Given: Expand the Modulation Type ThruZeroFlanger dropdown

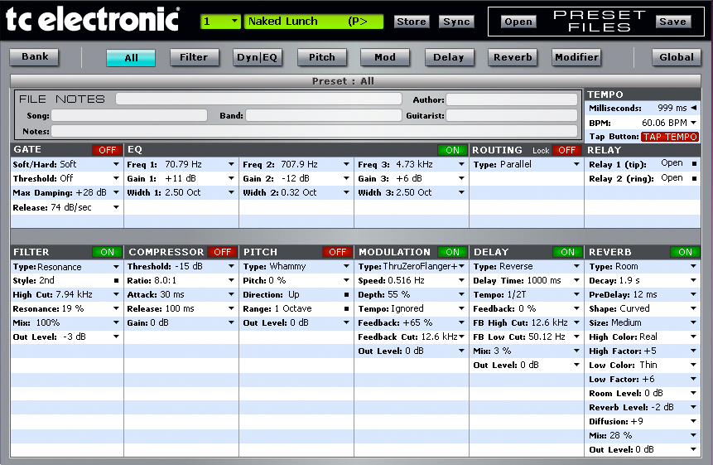Looking at the screenshot, I should [x=461, y=266].
